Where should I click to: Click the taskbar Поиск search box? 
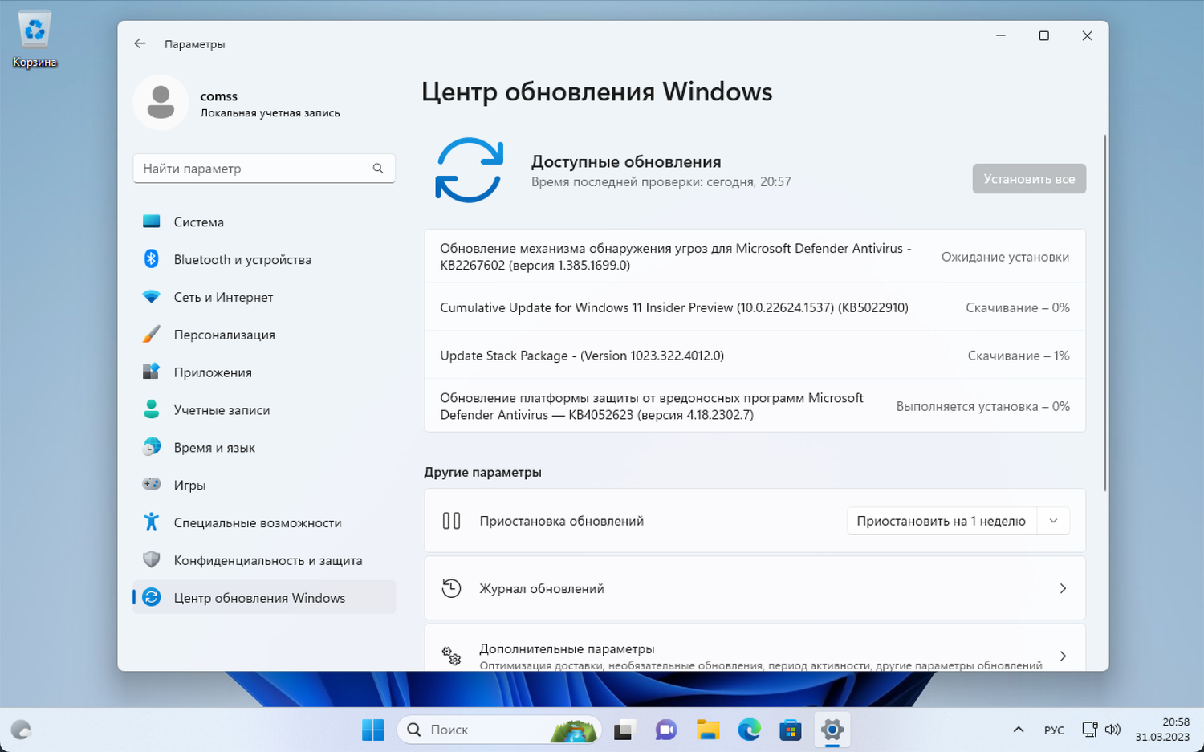(x=499, y=730)
